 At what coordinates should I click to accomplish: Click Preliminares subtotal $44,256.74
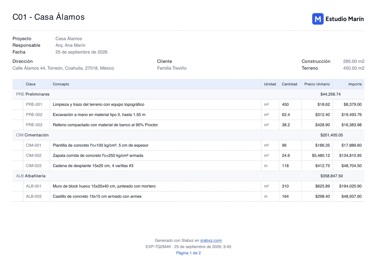point(330,94)
